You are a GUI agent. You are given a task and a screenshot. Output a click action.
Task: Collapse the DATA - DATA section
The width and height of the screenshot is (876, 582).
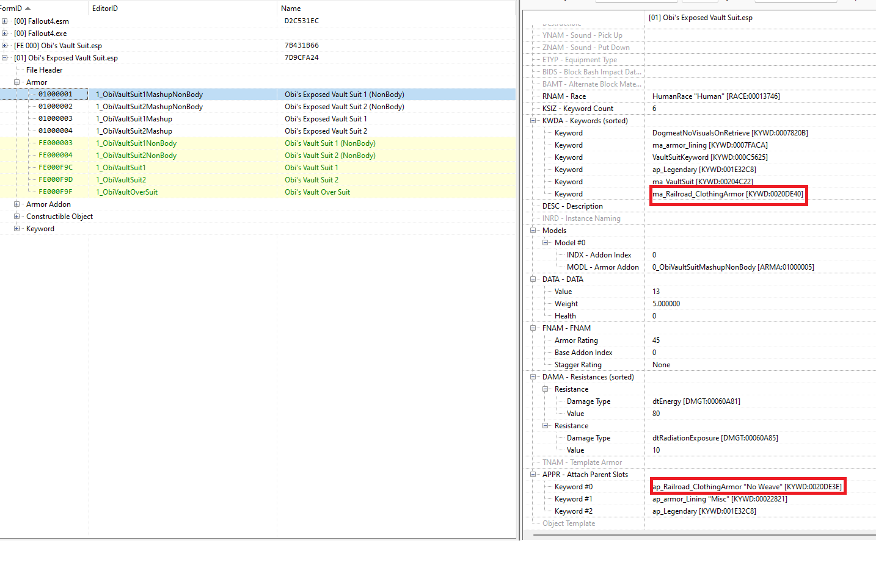533,279
